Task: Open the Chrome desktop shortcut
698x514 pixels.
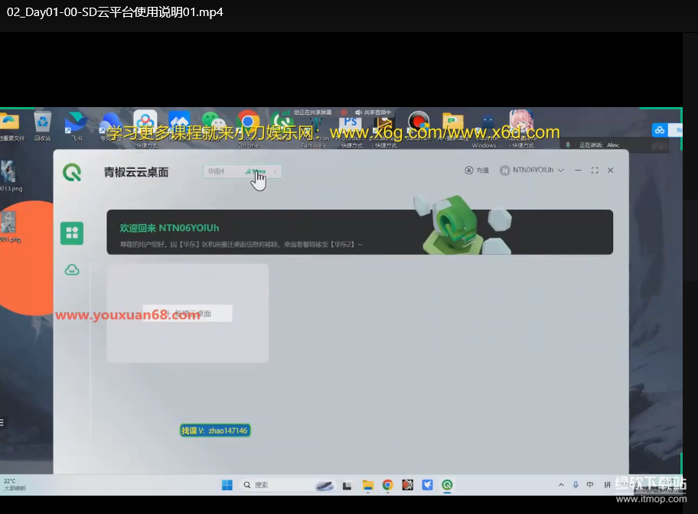Action: tap(248, 128)
